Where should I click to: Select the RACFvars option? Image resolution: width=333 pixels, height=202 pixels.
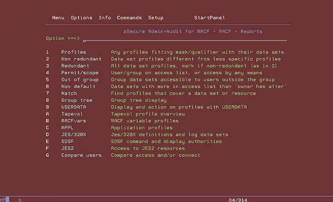coord(73,121)
